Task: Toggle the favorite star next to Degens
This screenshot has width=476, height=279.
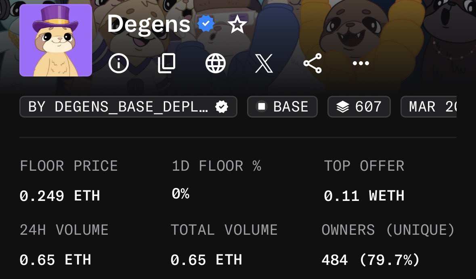Action: [x=237, y=24]
